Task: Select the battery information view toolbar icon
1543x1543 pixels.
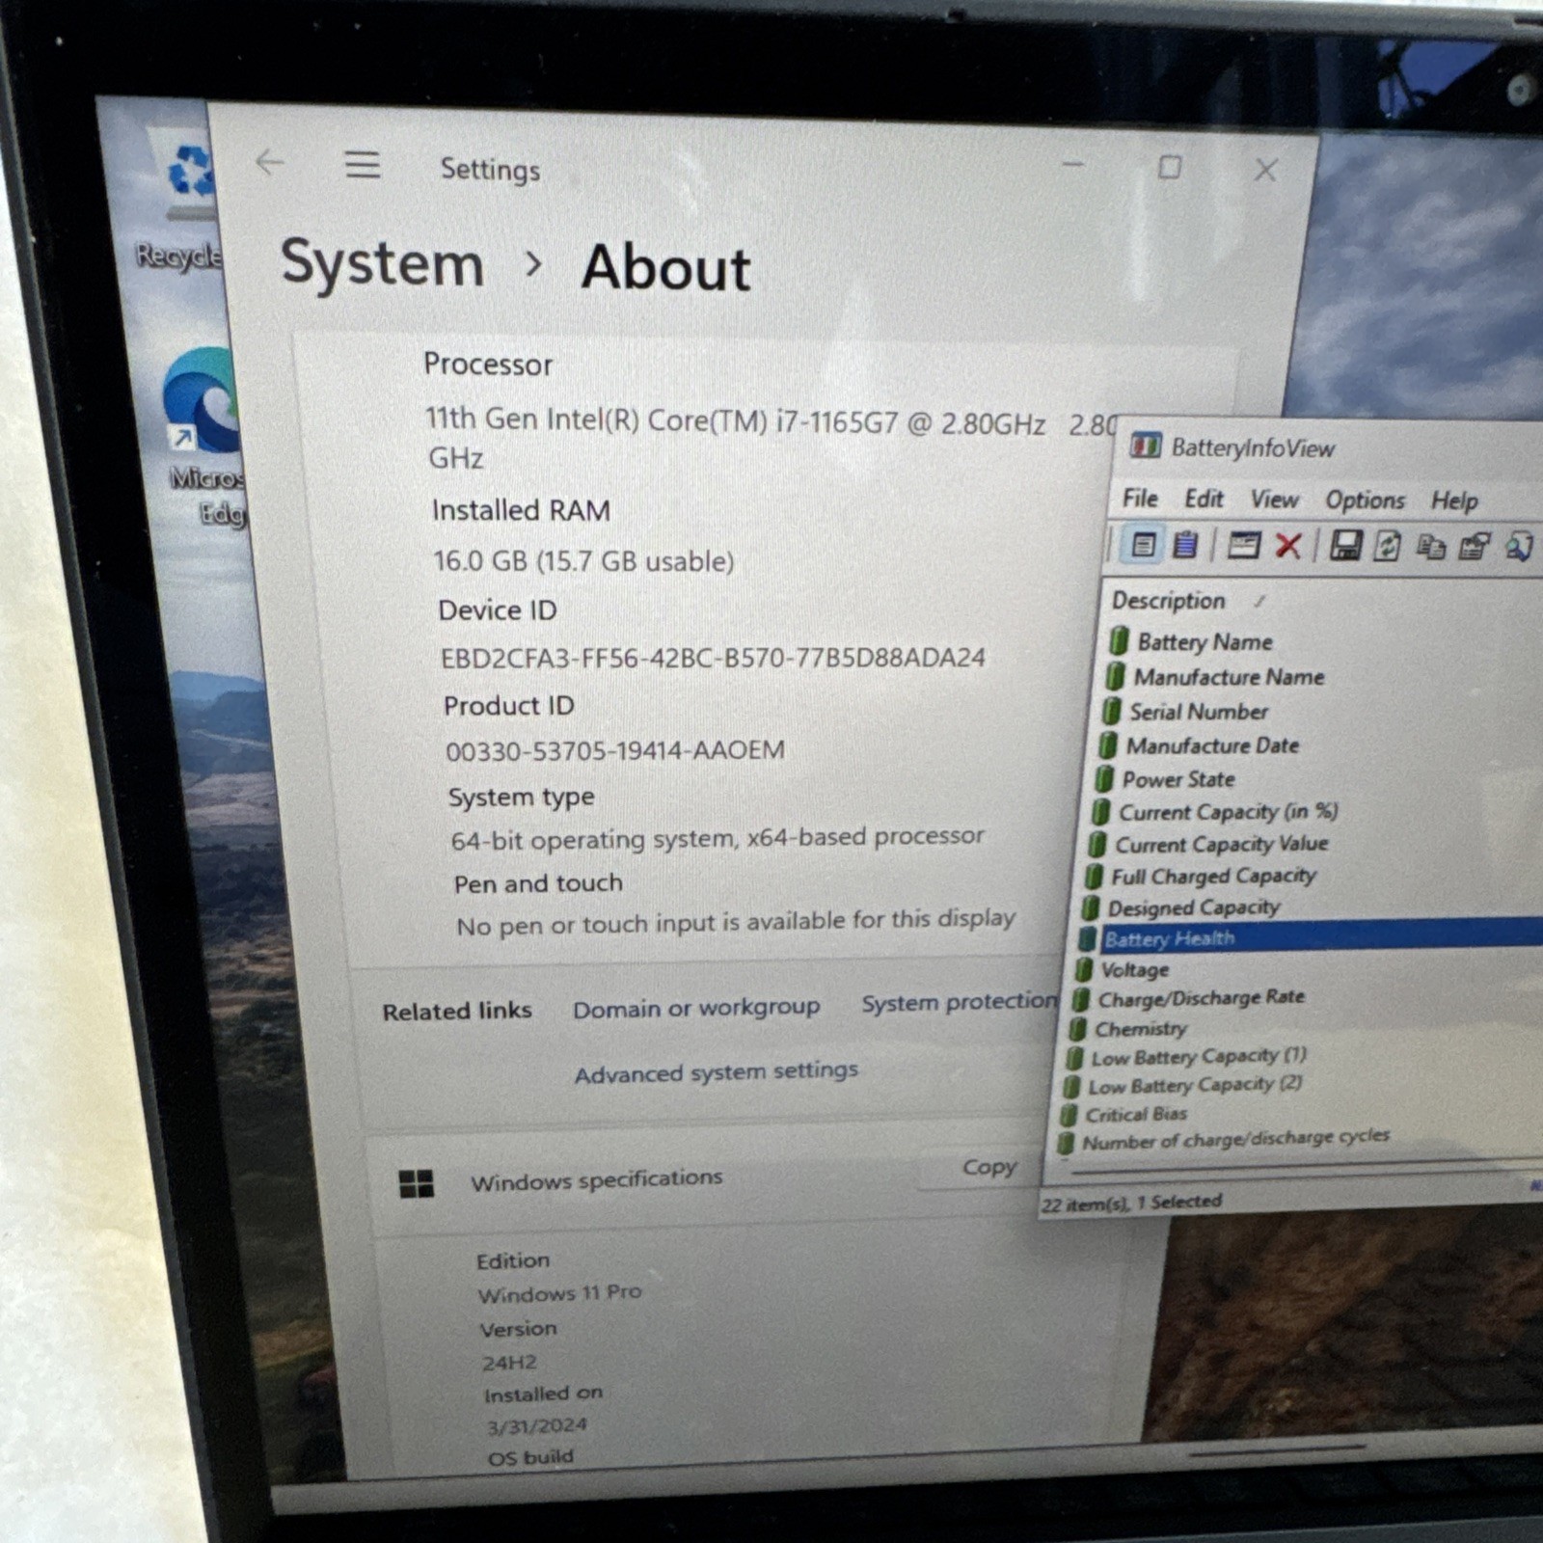Action: [x=1143, y=546]
